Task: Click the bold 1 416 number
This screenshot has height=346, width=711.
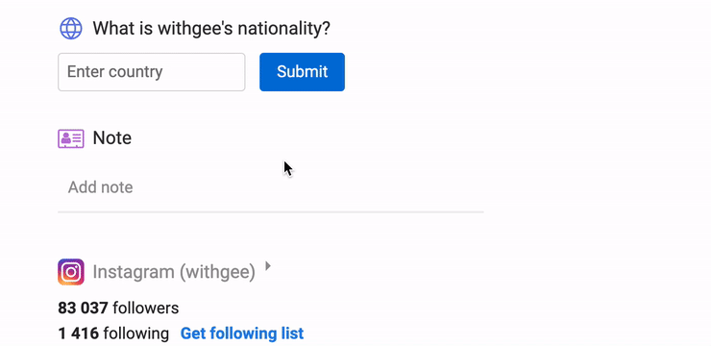Action: pyautogui.click(x=79, y=334)
